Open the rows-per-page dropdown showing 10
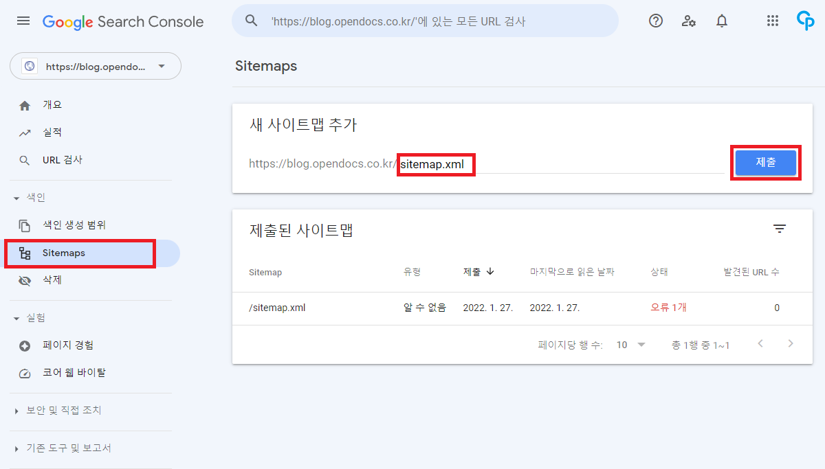 pyautogui.click(x=630, y=345)
